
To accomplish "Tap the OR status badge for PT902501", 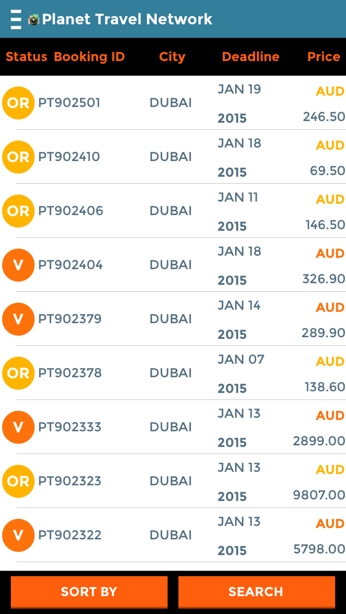I will tap(18, 103).
